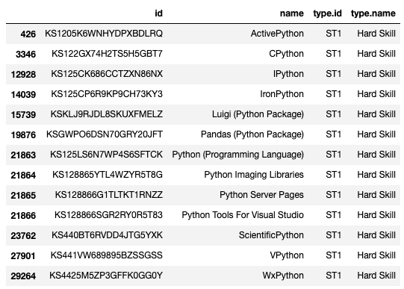Click the 'id' column header
The image size is (404, 289).
click(x=159, y=13)
